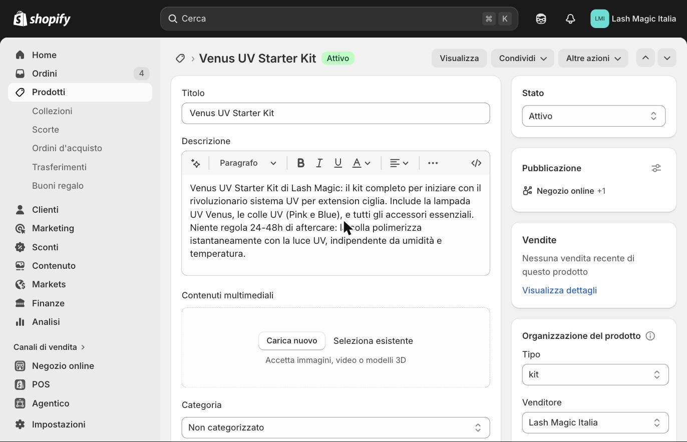This screenshot has height=442, width=687.
Task: Click the Contenuto icon in sidebar
Action: 20,266
